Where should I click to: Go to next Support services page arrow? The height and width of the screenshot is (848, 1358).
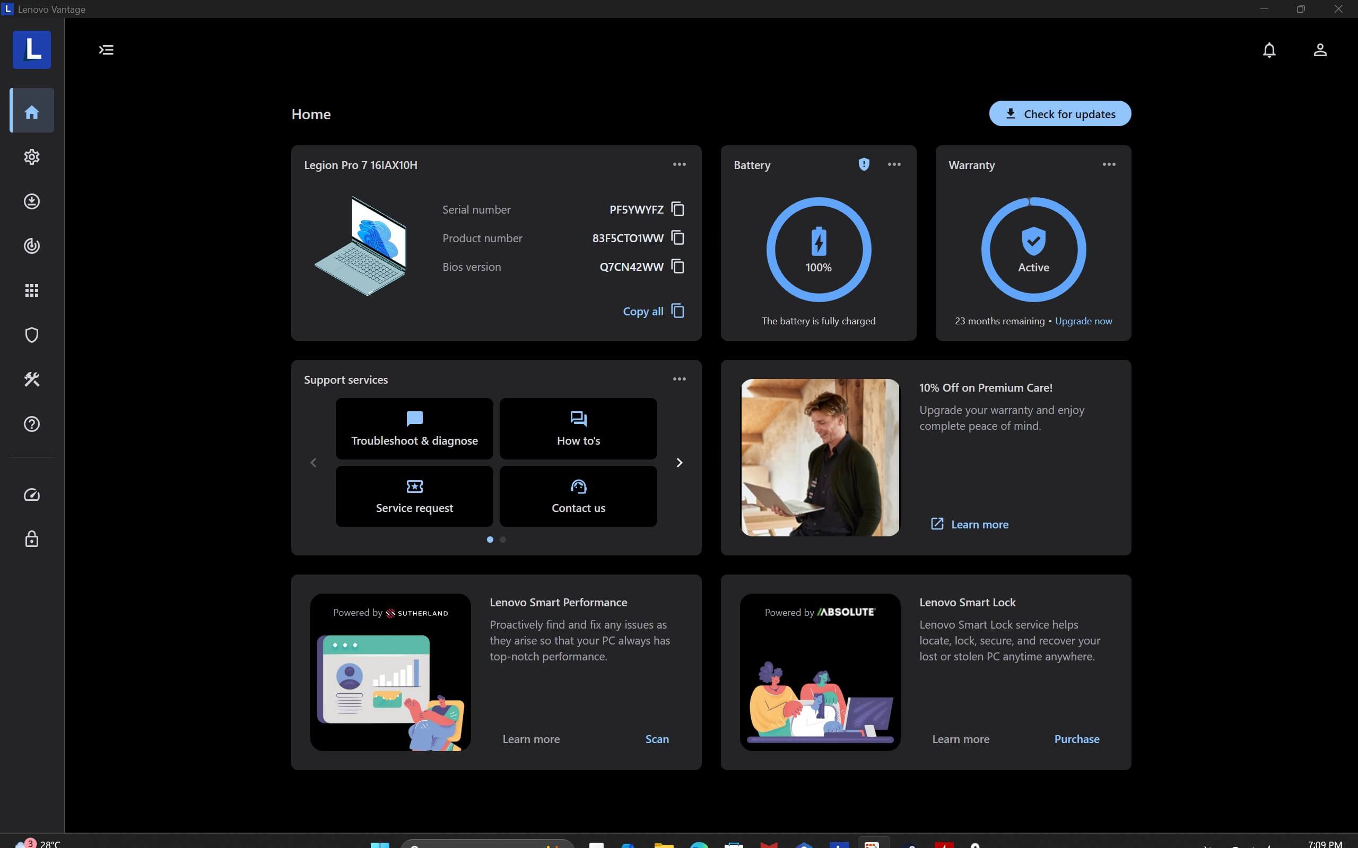click(679, 463)
